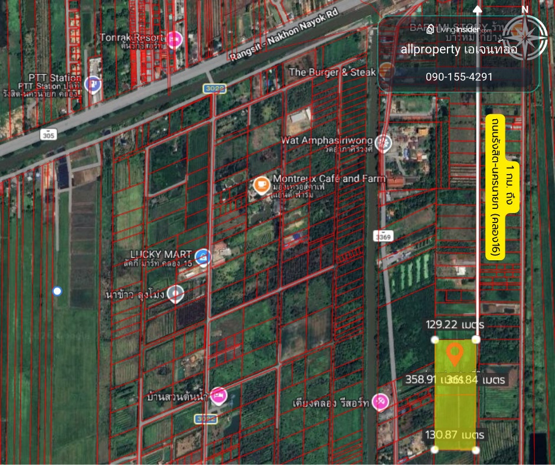
Task: Click the 130.87 เมตร measurement label
Action: point(455,434)
